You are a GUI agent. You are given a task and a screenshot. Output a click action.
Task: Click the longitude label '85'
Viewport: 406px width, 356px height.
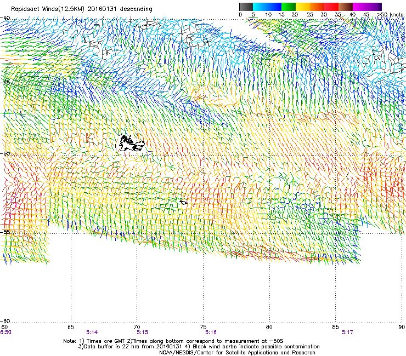(x=335, y=327)
